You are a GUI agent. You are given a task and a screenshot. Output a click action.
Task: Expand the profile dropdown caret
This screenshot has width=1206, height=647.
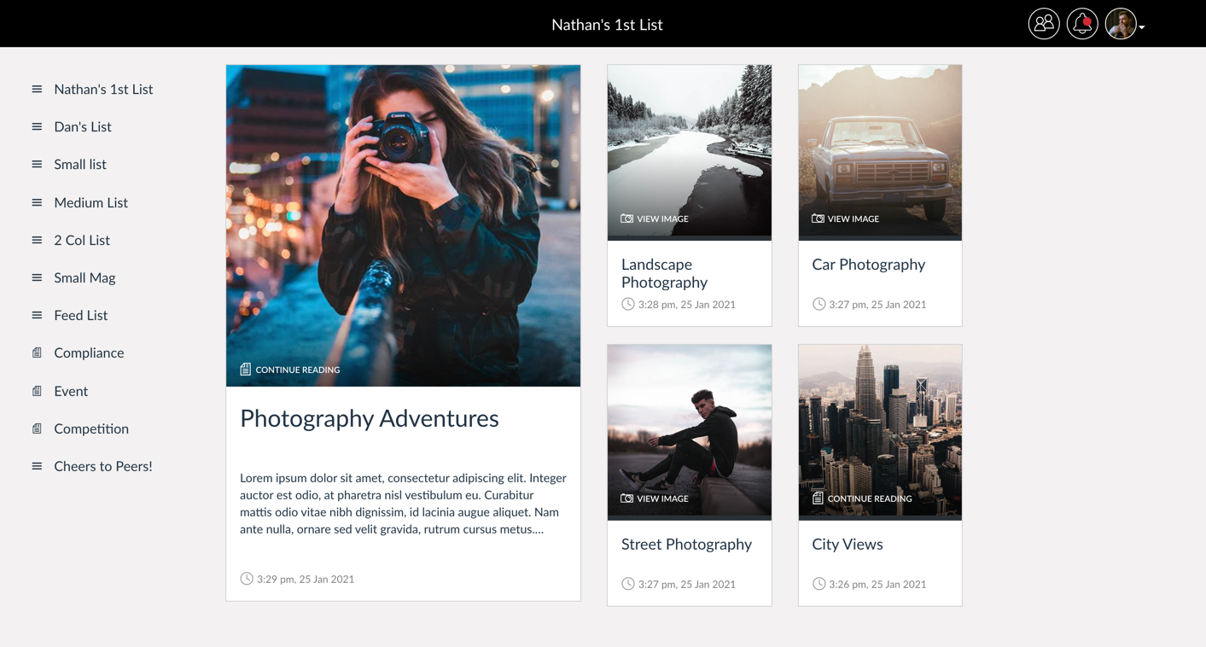(x=1142, y=27)
